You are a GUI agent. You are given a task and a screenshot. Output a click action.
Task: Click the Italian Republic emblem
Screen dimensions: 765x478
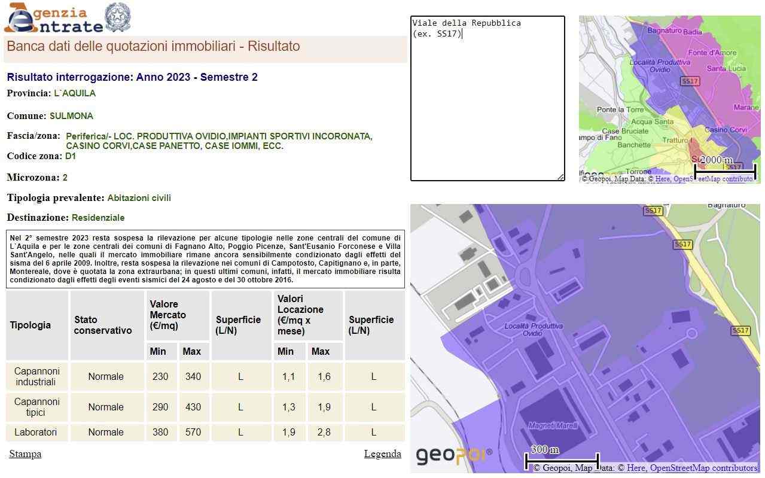click(x=118, y=17)
